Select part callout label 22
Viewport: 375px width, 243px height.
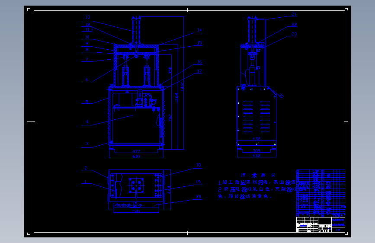click(294, 25)
